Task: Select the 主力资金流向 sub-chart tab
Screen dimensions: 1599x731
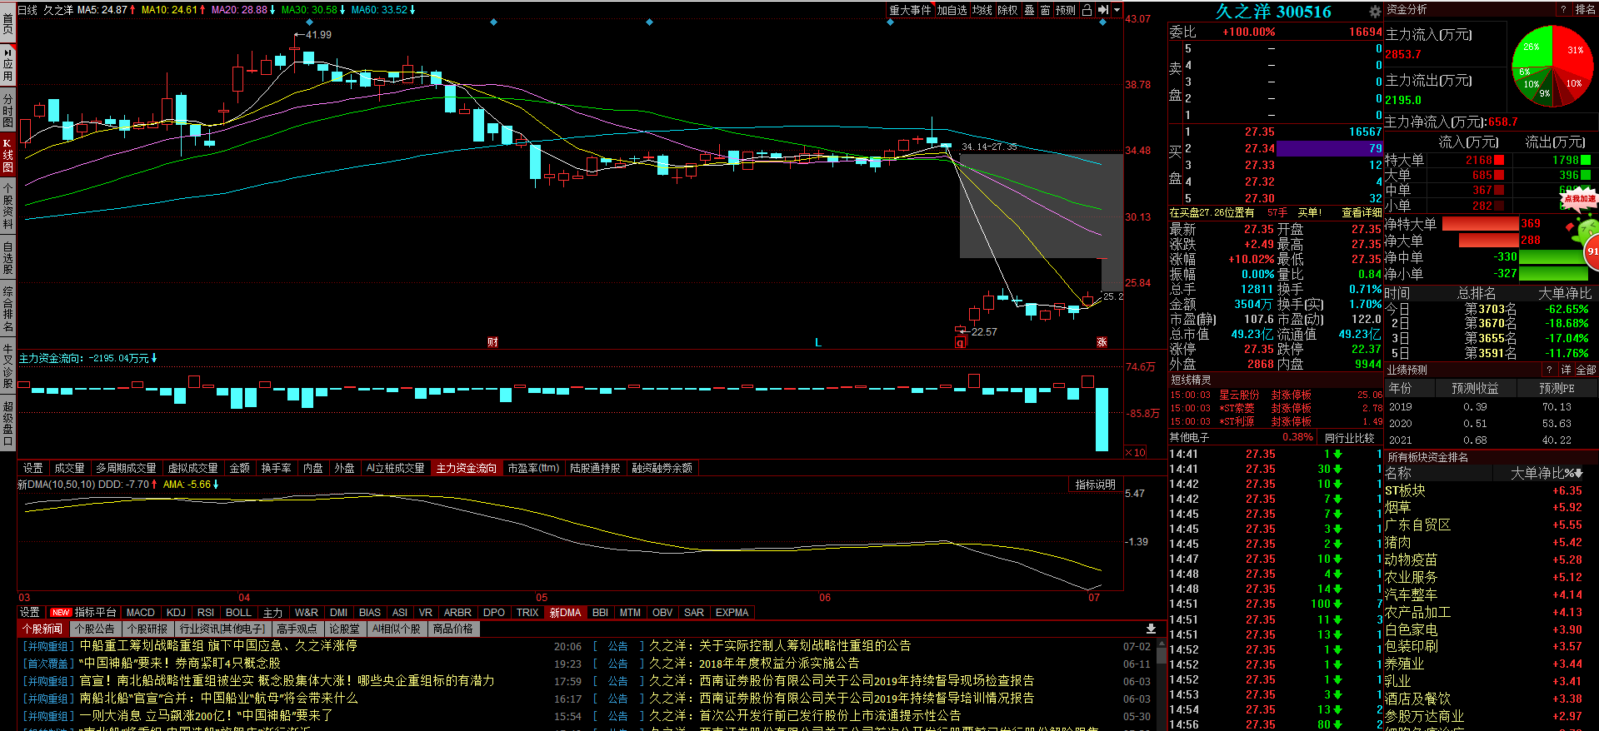Action: point(467,468)
